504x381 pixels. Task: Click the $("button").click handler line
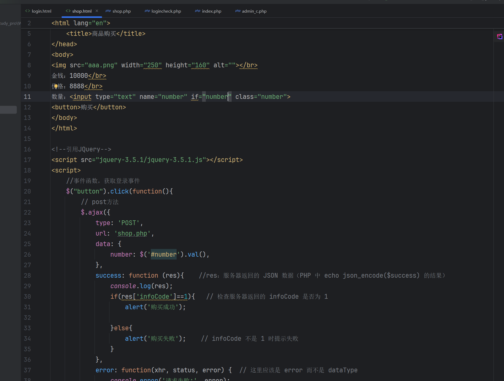(x=119, y=191)
